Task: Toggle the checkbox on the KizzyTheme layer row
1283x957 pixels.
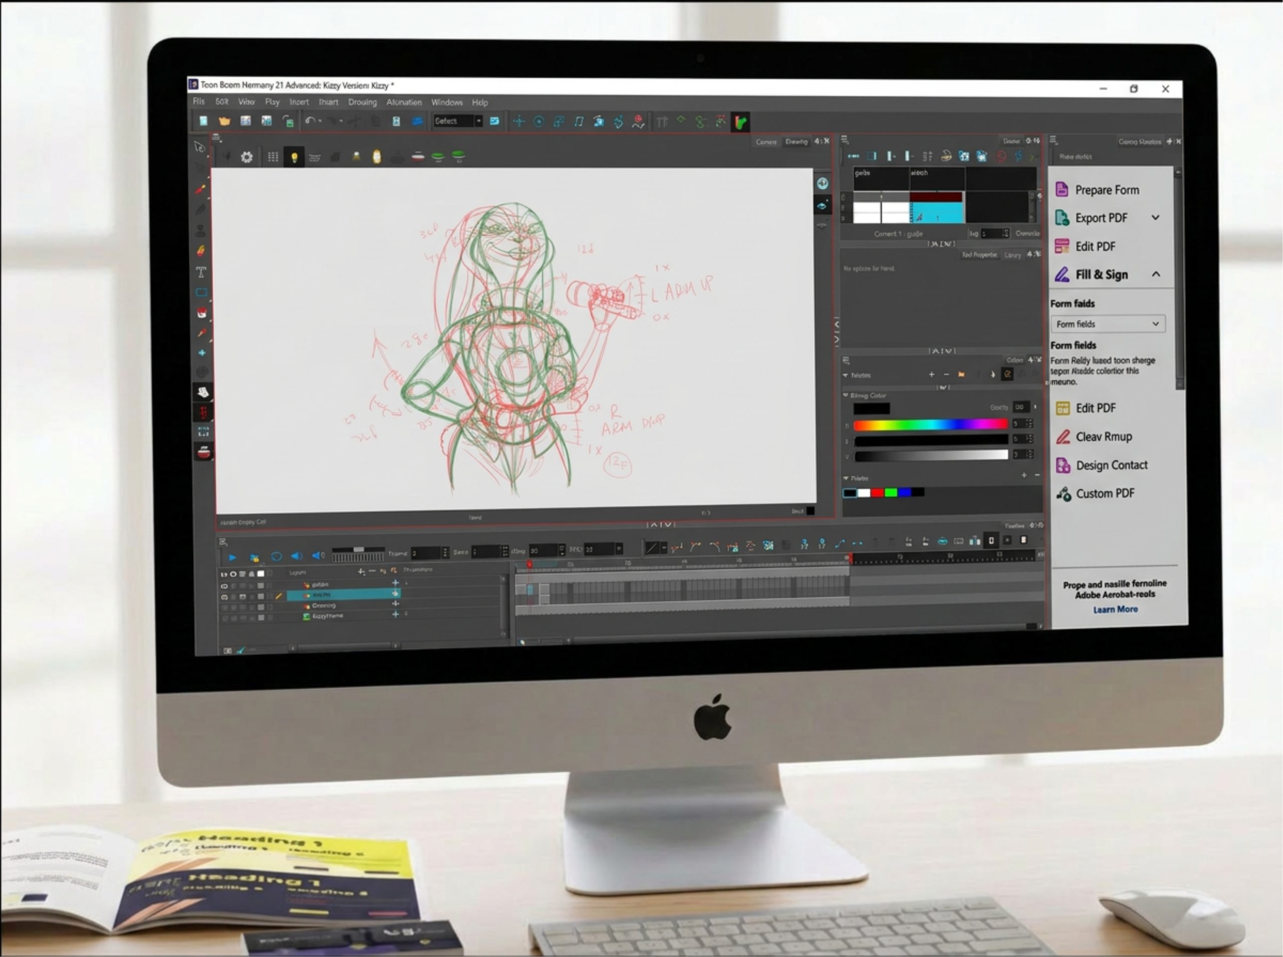Action: (262, 617)
